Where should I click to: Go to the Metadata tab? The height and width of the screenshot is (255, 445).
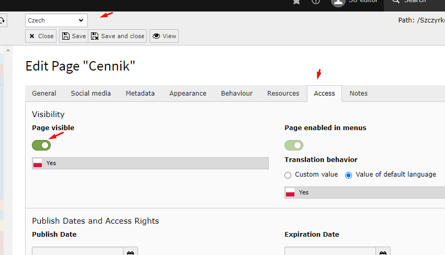click(x=140, y=94)
